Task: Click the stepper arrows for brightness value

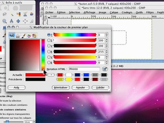Action: coord(107,46)
